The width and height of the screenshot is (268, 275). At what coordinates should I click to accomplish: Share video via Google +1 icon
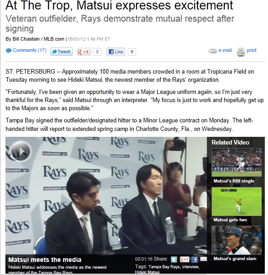[x=184, y=259]
